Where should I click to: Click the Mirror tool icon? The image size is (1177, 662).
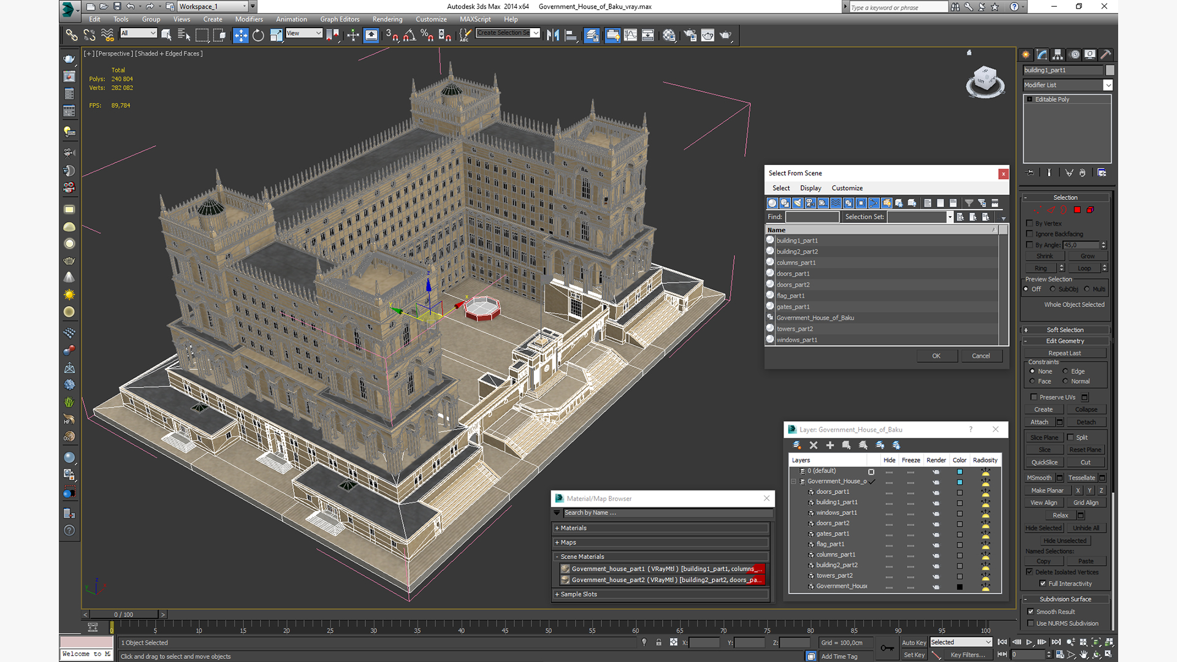[x=553, y=35]
